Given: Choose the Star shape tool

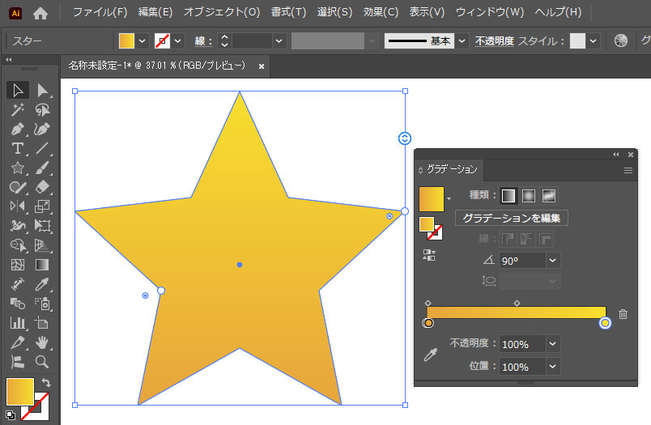Looking at the screenshot, I should click(17, 168).
